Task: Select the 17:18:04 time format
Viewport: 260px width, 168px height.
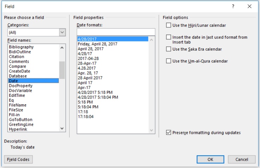Action: click(86, 116)
